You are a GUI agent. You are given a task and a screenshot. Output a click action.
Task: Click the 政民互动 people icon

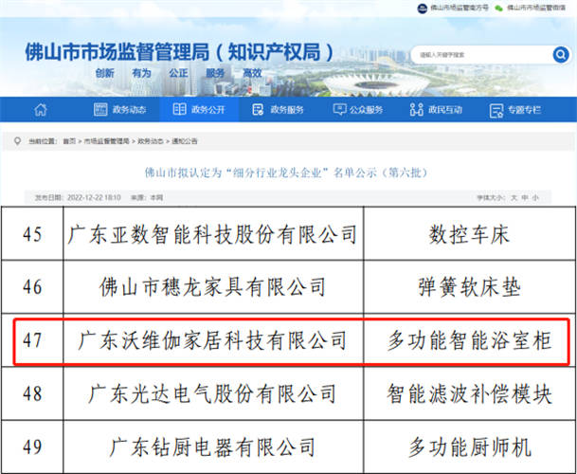416,109
